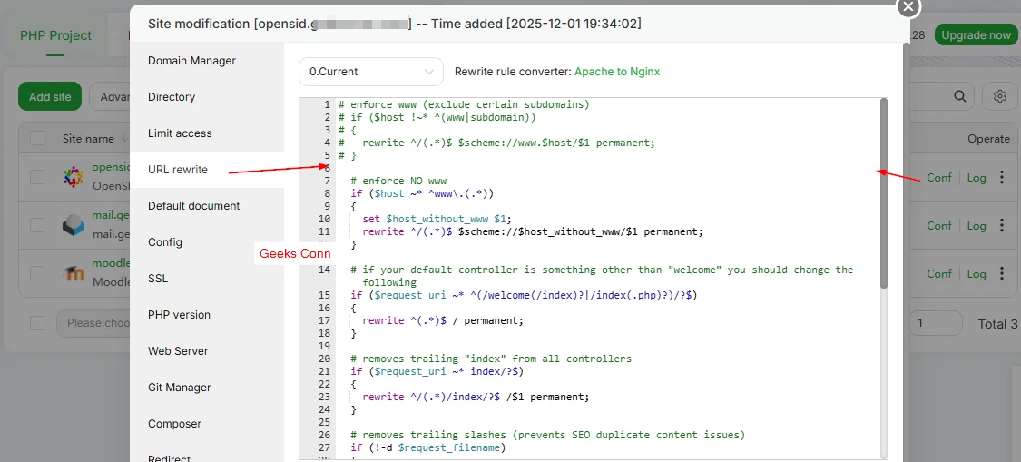Switch to PHP Project tab
Image resolution: width=1021 pixels, height=462 pixels.
coord(56,35)
